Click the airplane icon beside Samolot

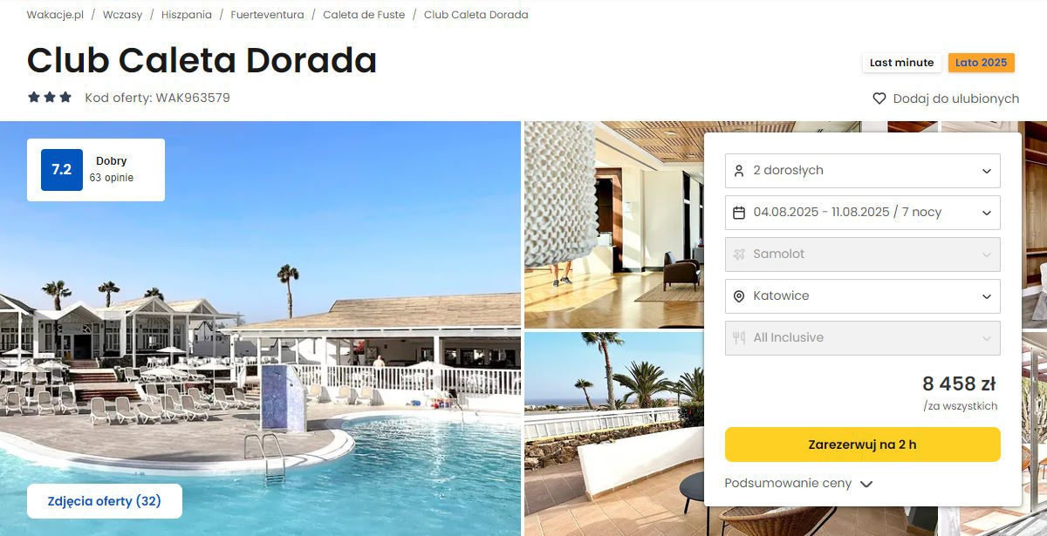[x=740, y=254]
